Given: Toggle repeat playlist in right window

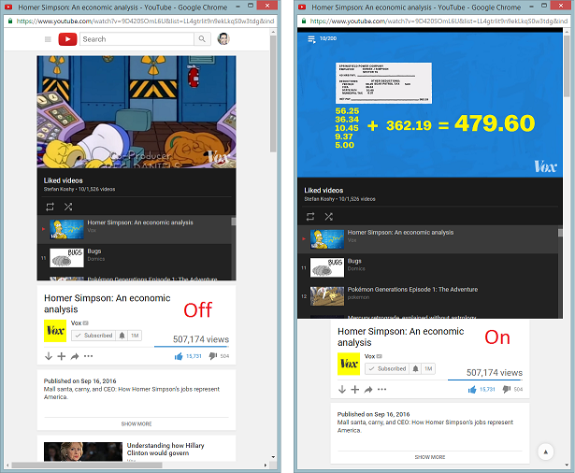Looking at the screenshot, I should click(310, 217).
